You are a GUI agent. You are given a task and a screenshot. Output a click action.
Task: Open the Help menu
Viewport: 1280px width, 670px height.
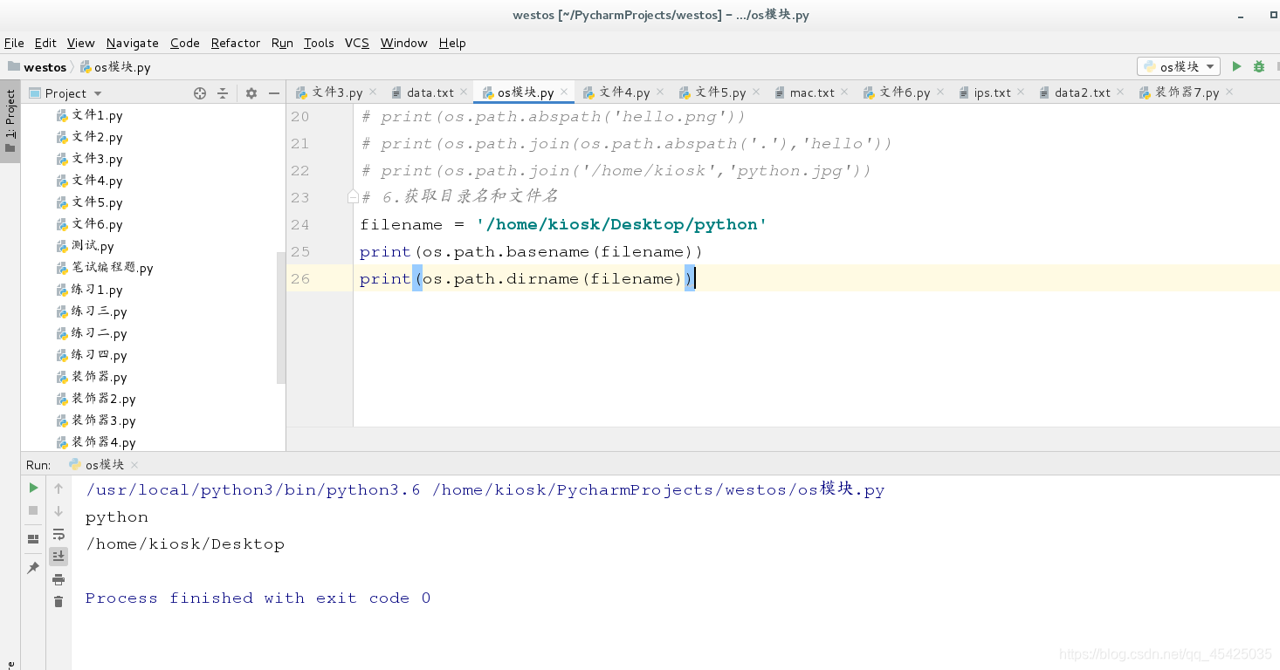coord(452,43)
